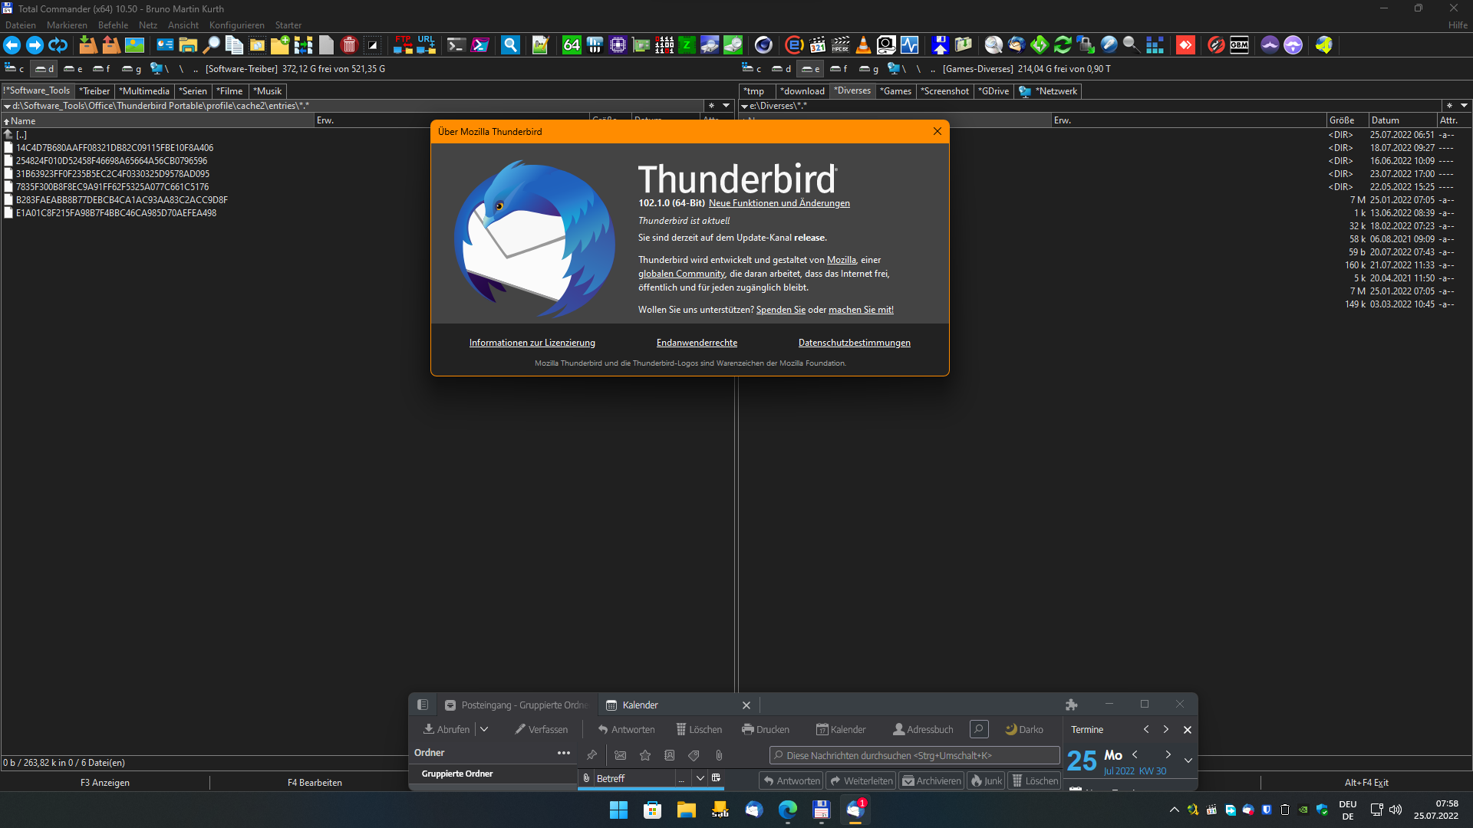Toggle the starred messages quick filter
The image size is (1473, 828).
(x=645, y=755)
